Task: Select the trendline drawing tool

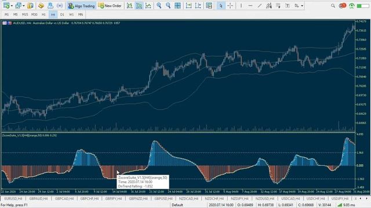Action: pos(260,6)
